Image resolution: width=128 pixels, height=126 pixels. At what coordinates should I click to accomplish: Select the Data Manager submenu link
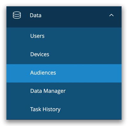(x=48, y=91)
